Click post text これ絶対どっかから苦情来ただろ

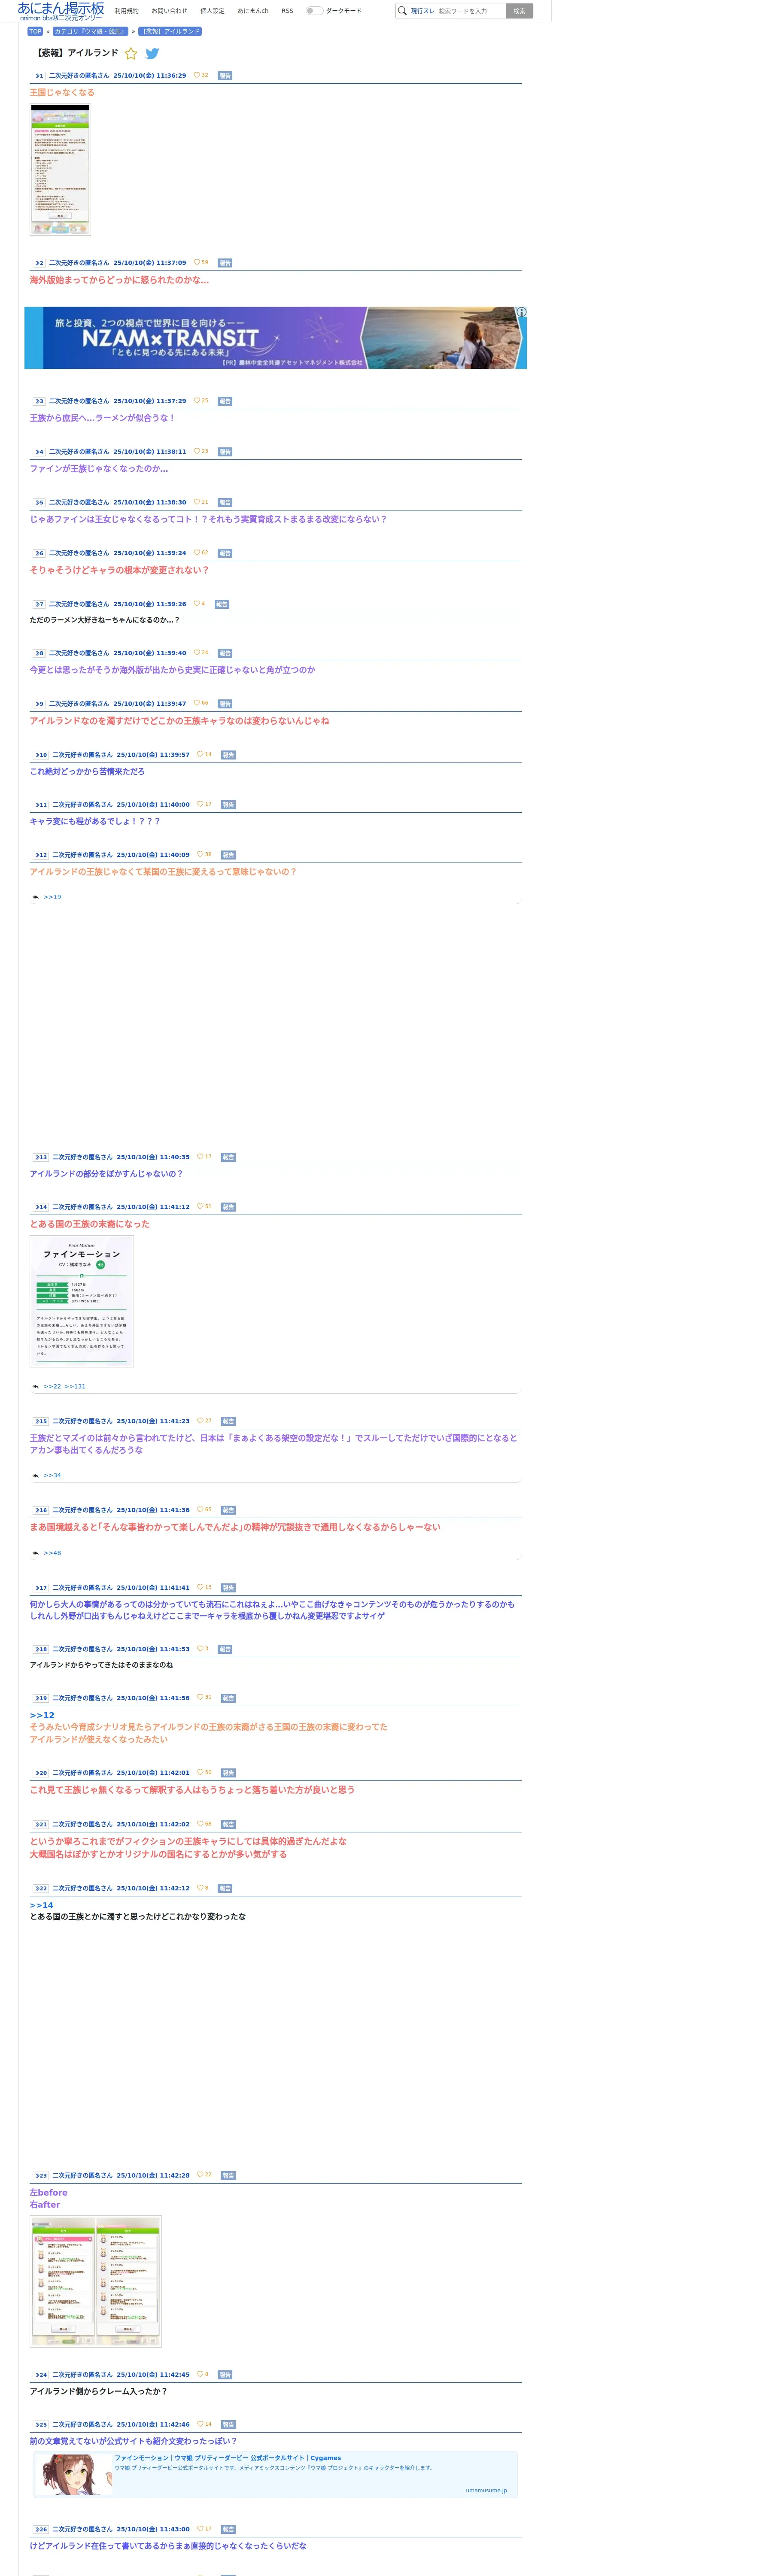pos(87,772)
